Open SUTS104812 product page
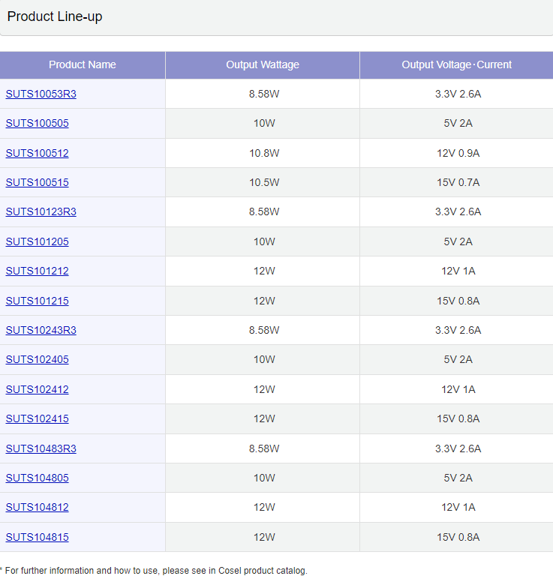The image size is (553, 582). 37,507
